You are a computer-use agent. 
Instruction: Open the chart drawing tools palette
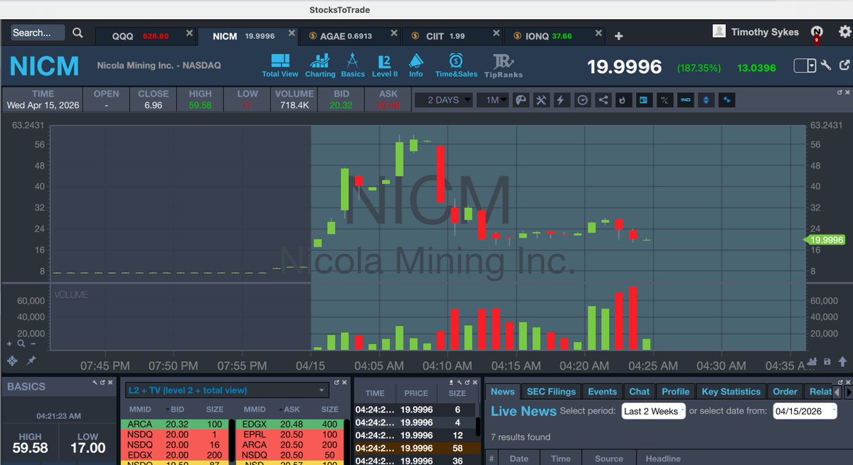tap(521, 100)
